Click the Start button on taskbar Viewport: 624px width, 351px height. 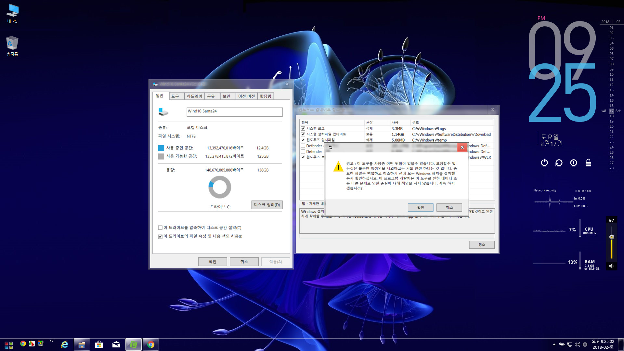point(9,345)
